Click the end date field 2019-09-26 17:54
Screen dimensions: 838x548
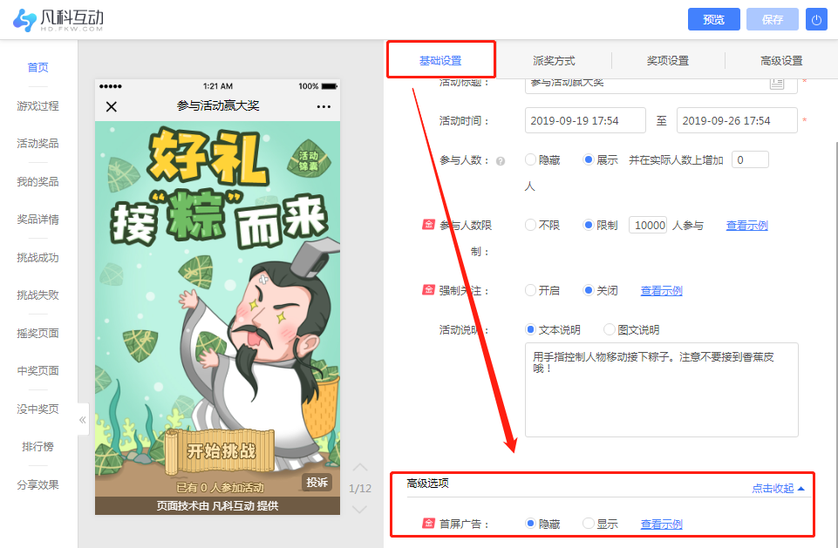[737, 120]
